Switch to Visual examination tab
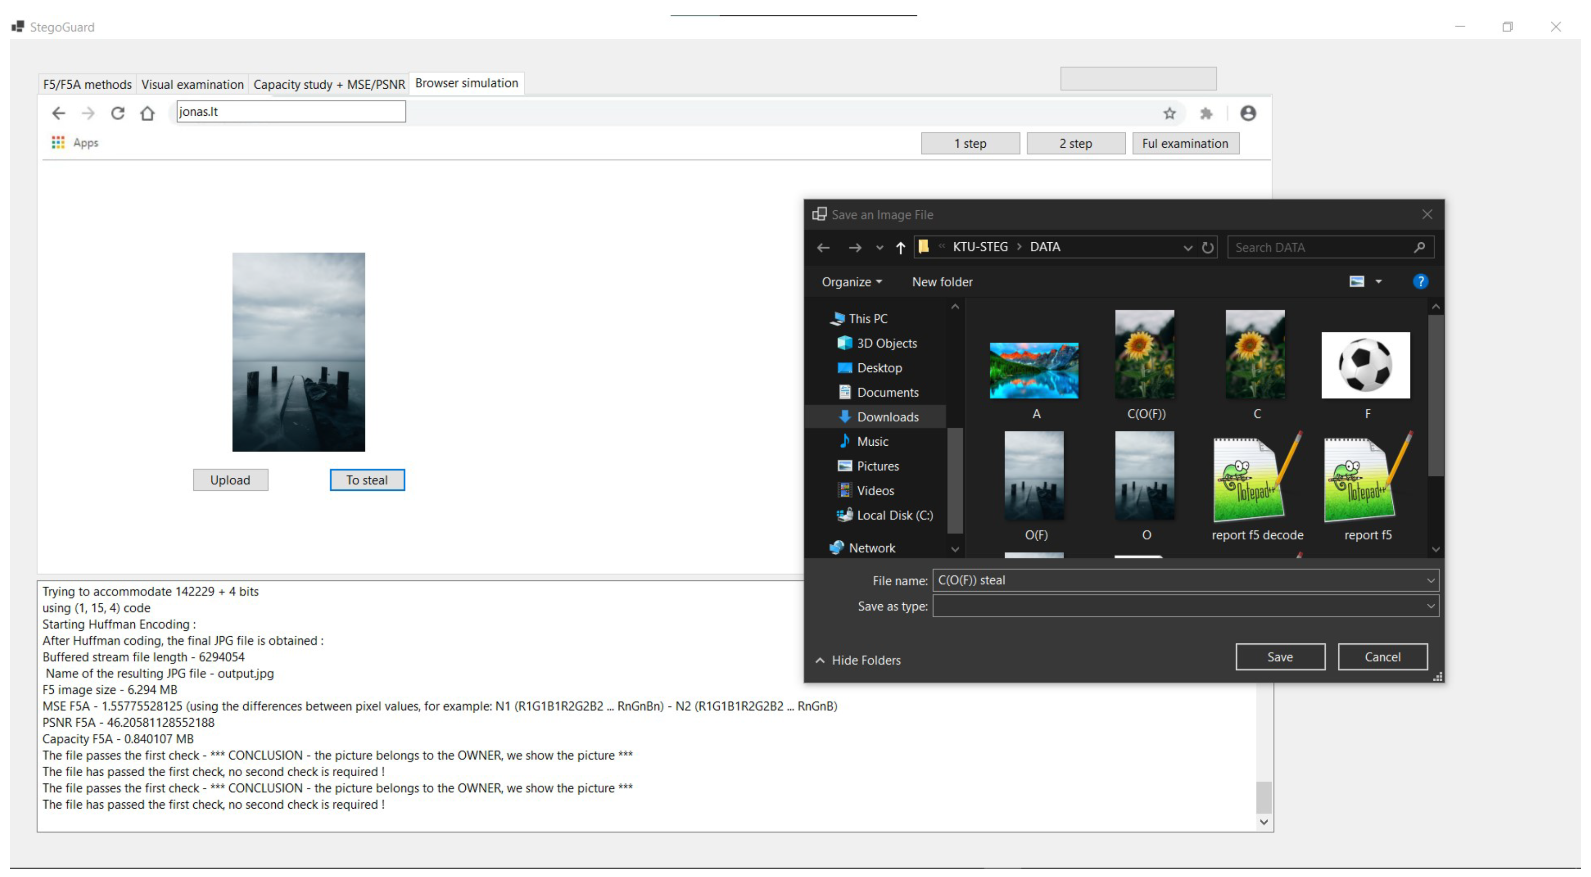Image resolution: width=1591 pixels, height=877 pixels. [192, 84]
